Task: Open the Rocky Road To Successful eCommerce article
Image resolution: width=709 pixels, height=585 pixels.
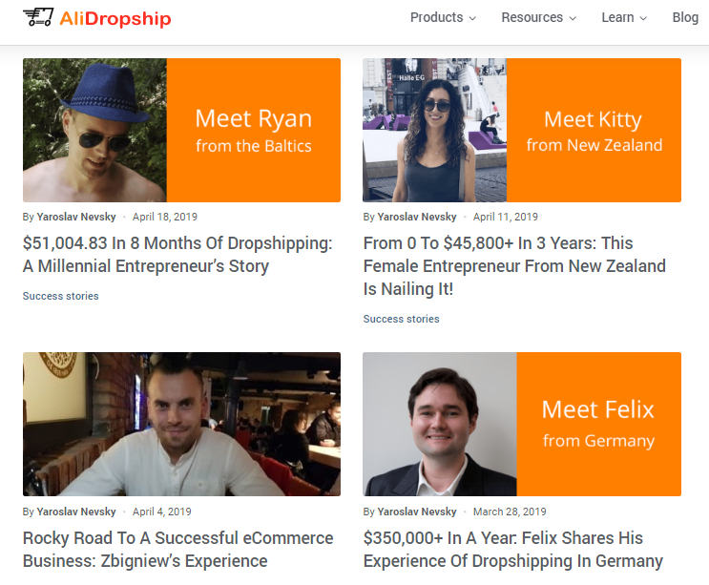Action: (x=177, y=550)
